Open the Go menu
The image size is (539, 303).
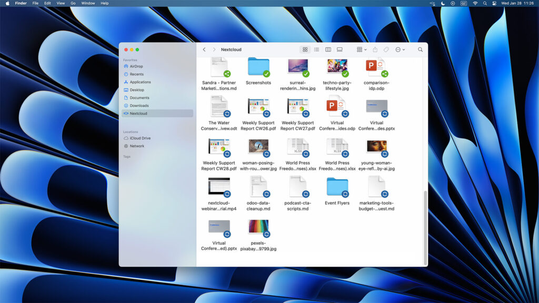coord(73,3)
